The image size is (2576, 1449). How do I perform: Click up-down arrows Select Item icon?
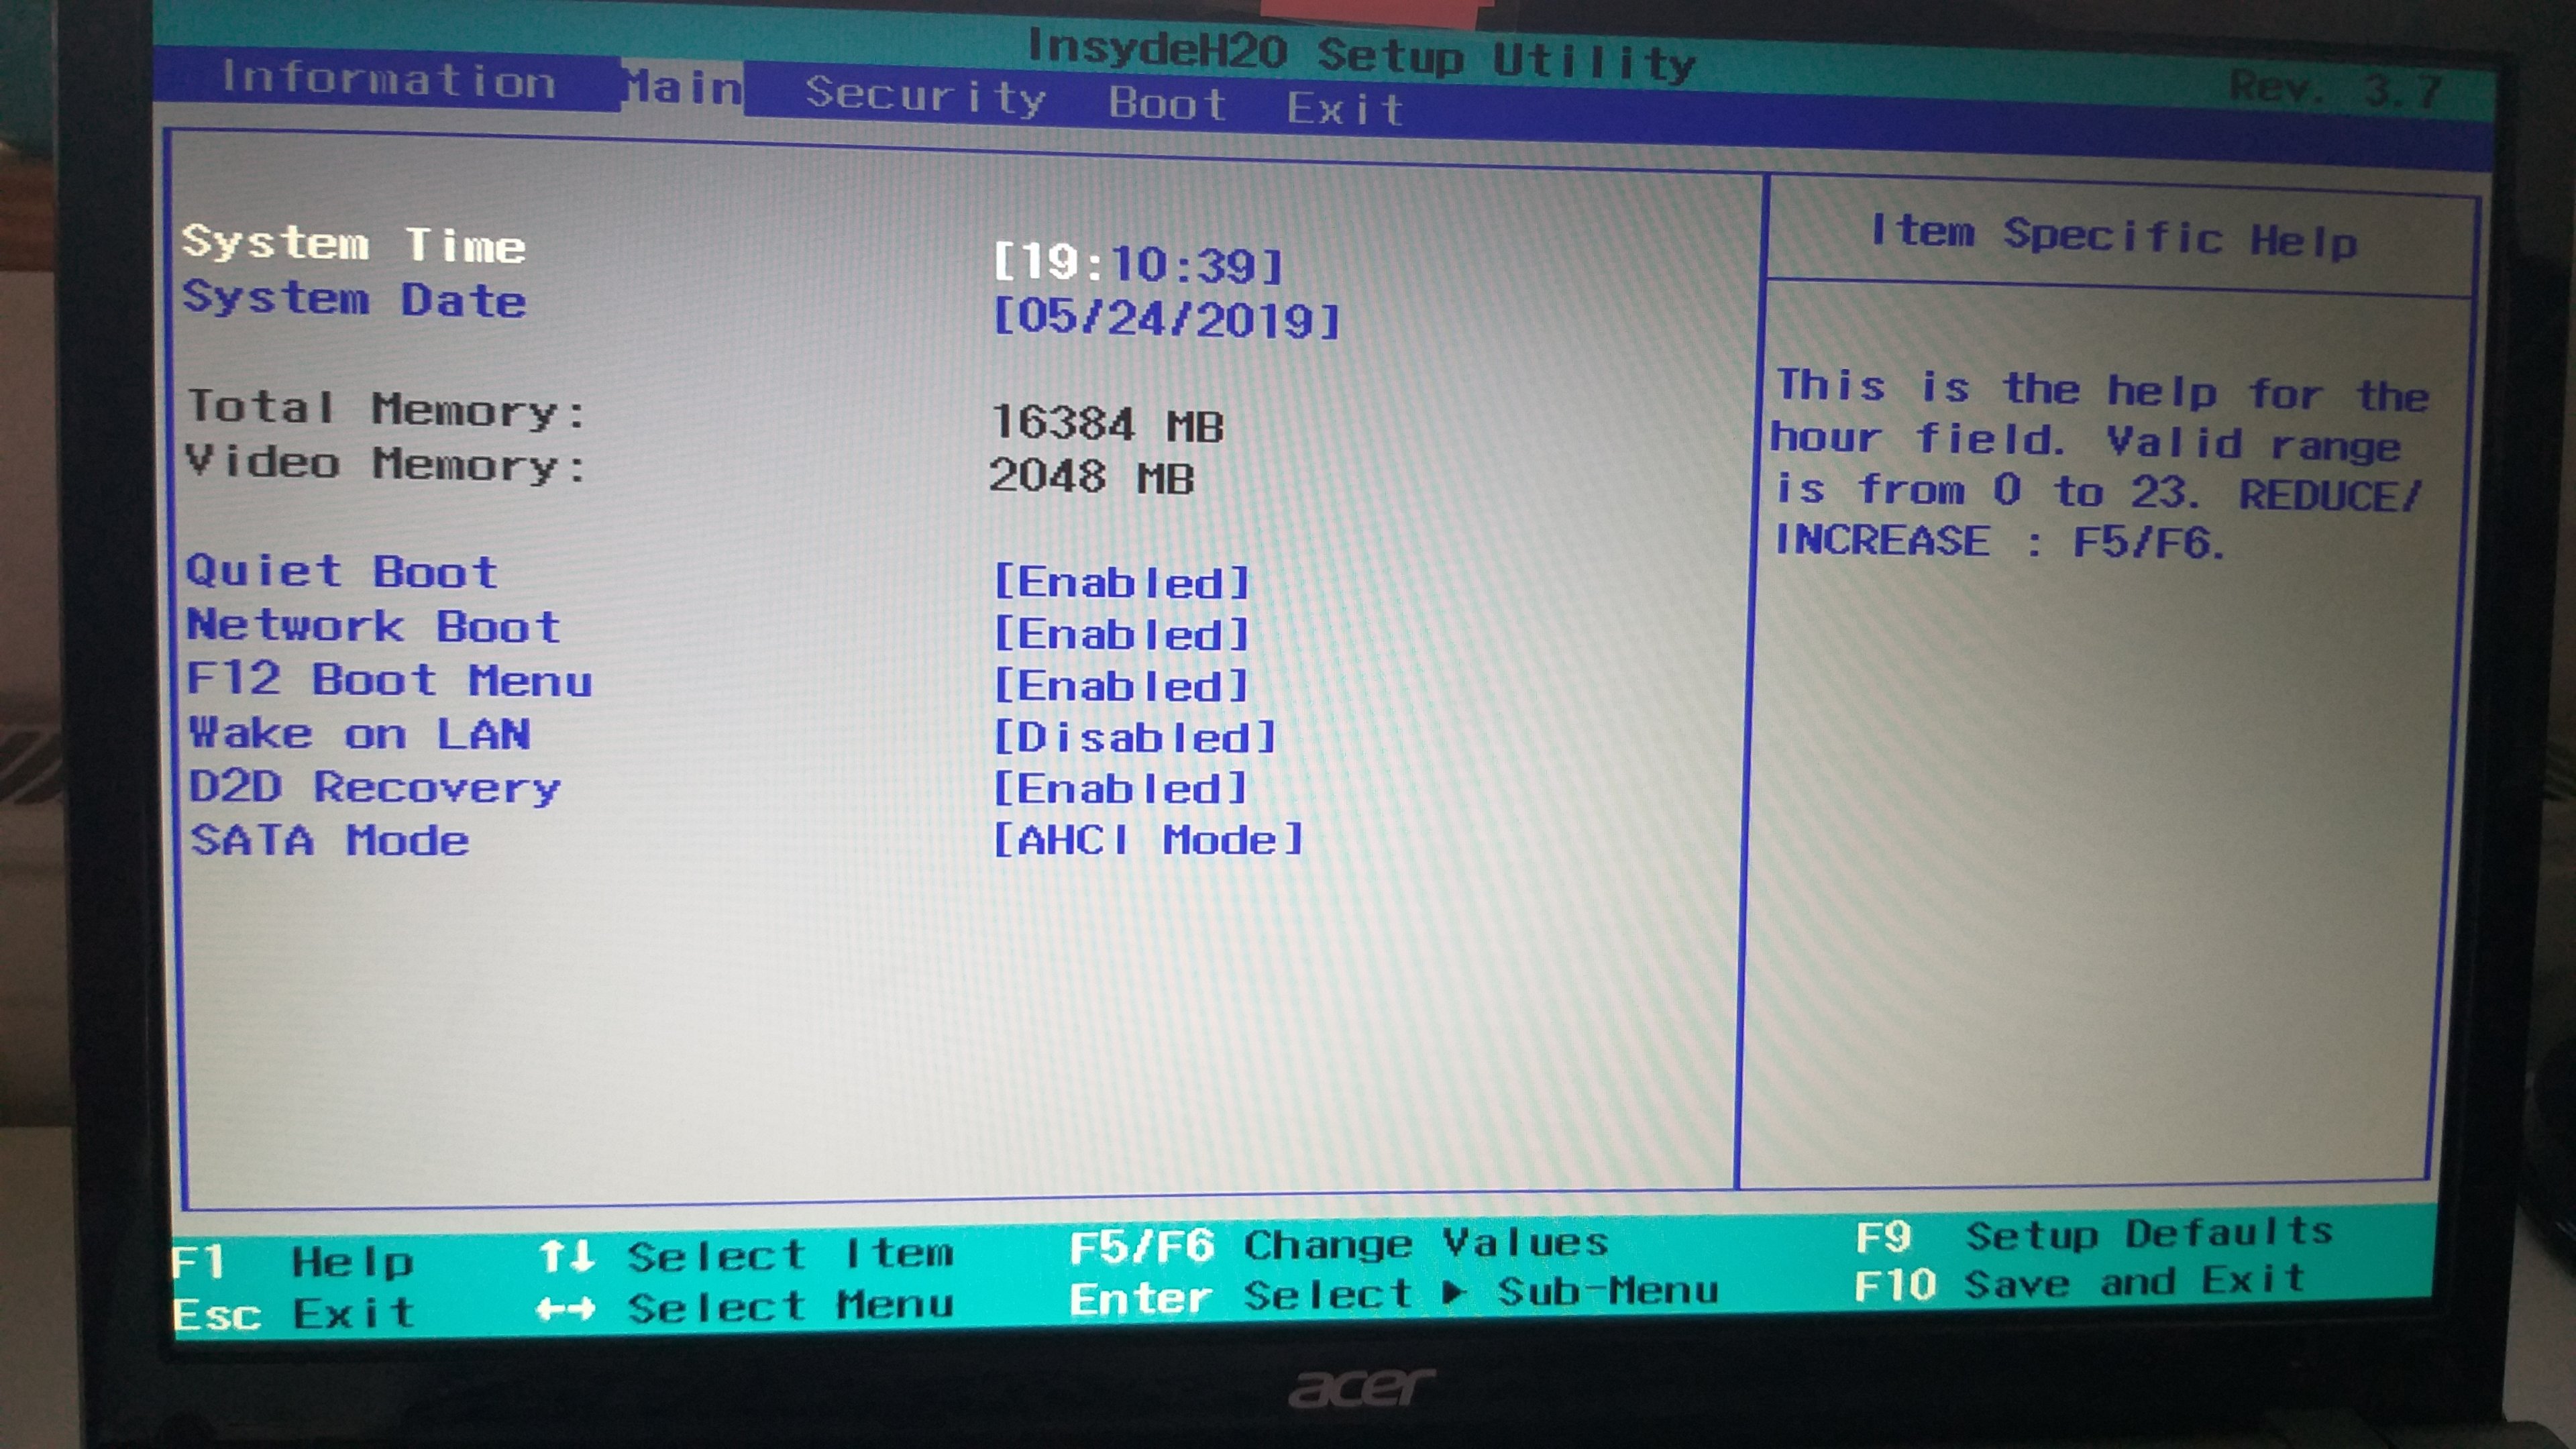tap(567, 1256)
